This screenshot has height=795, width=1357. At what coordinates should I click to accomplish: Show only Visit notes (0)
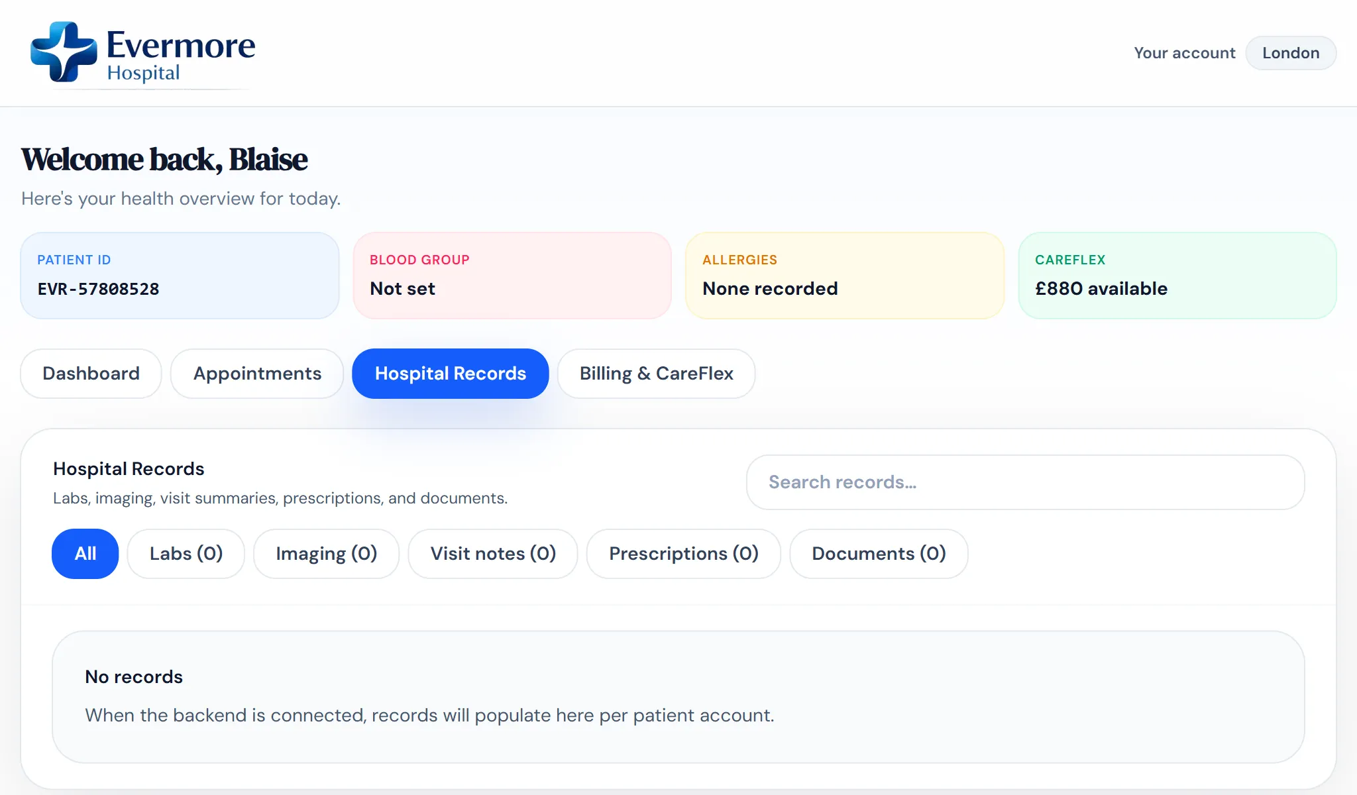tap(493, 554)
